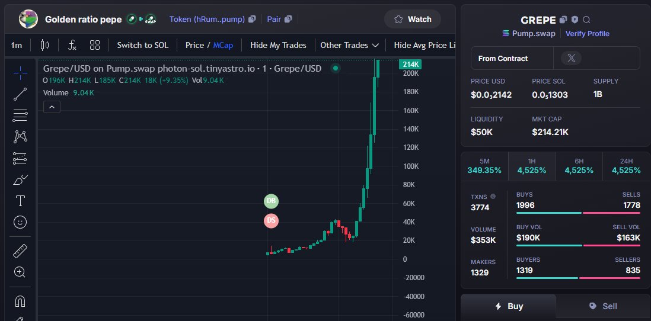Screen dimensions: 651x321
Task: Click the Buy Vol versus Sell Vol bar
Action: (578, 246)
